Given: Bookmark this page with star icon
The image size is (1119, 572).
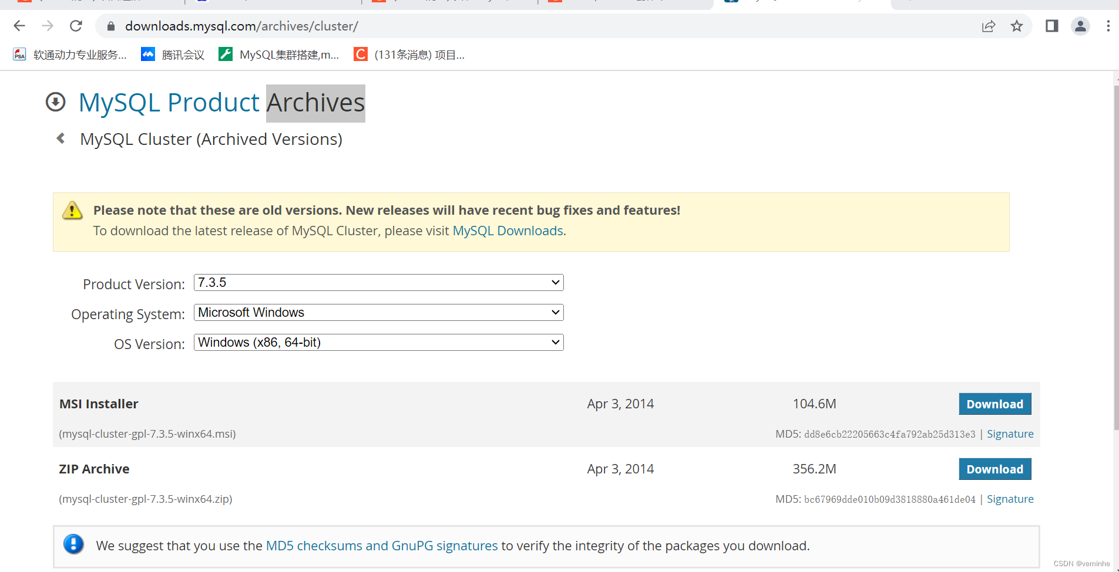Looking at the screenshot, I should 1017,26.
